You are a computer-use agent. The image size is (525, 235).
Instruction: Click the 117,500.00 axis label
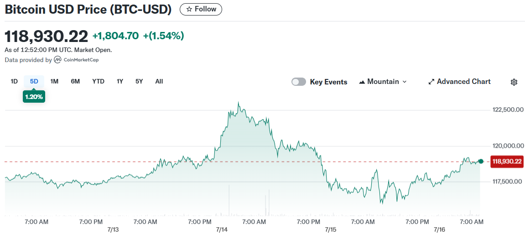[x=508, y=182]
